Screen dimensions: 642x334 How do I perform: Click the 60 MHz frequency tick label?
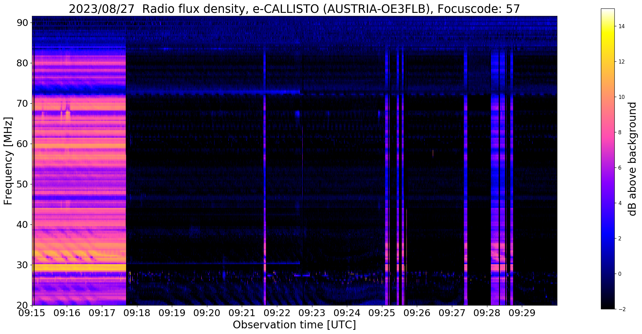pyautogui.click(x=22, y=144)
